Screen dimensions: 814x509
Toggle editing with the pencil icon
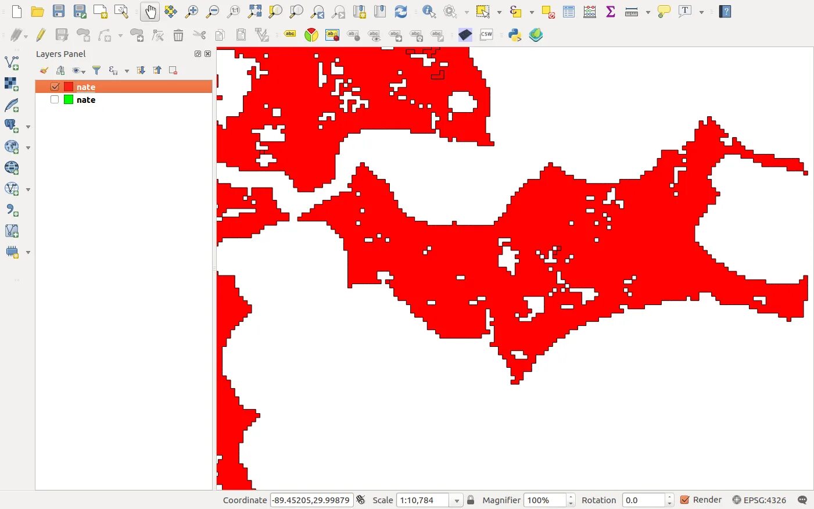(41, 35)
